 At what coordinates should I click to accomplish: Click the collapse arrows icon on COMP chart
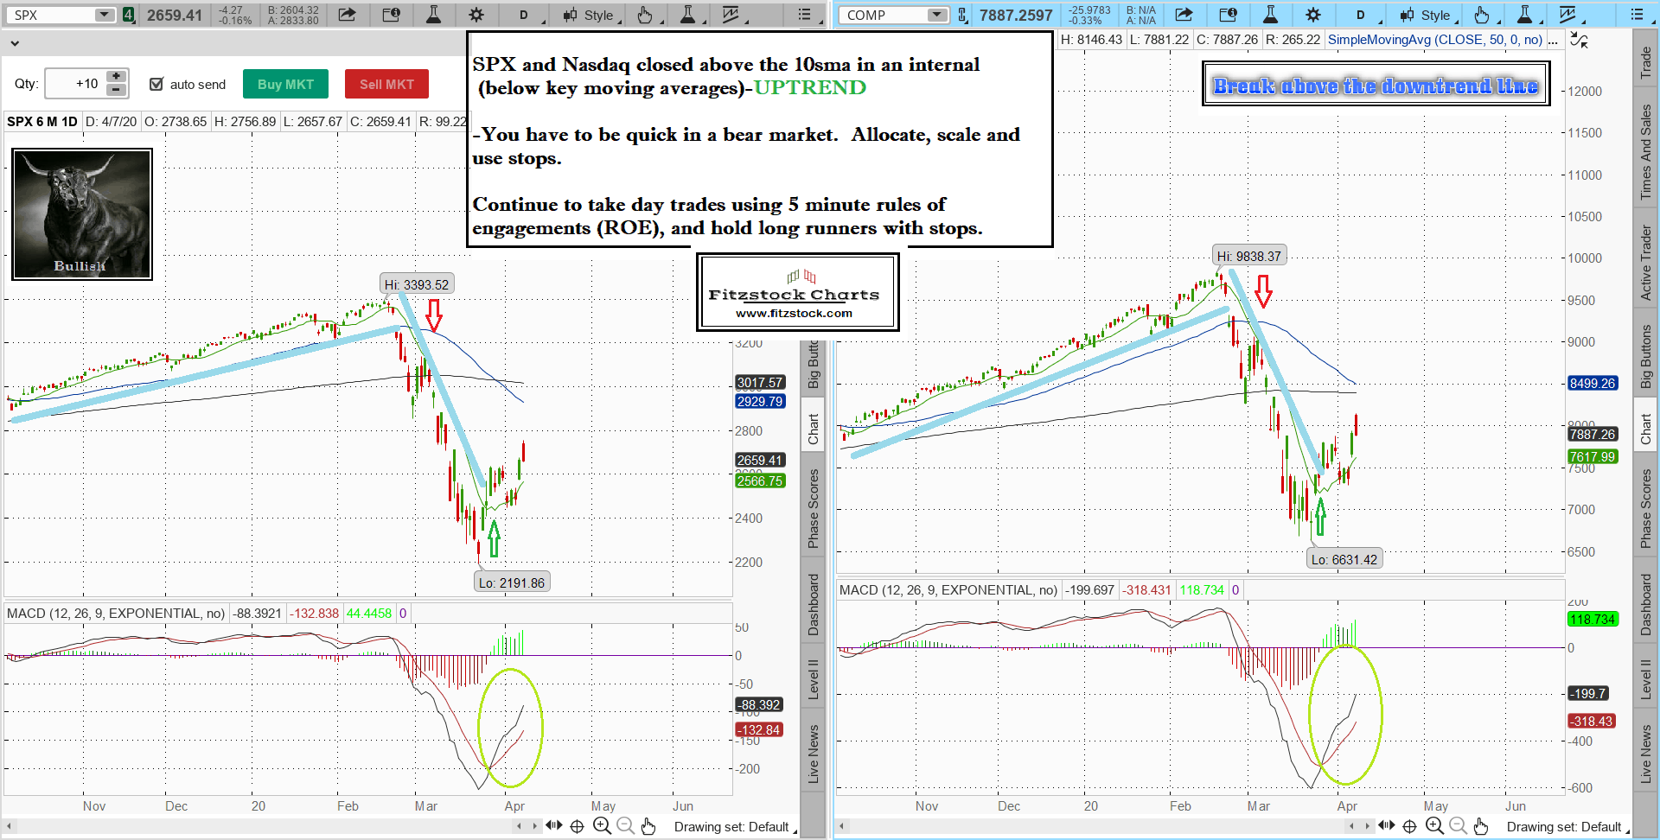pyautogui.click(x=1579, y=40)
